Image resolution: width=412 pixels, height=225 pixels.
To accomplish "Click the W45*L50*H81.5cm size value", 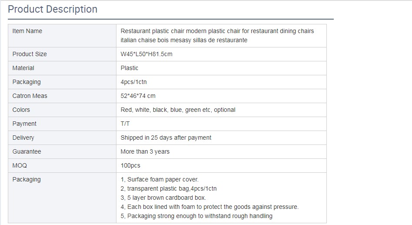I will 147,54.
